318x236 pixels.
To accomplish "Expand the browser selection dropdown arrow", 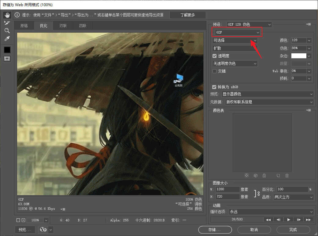I will pyautogui.click(x=51, y=230).
